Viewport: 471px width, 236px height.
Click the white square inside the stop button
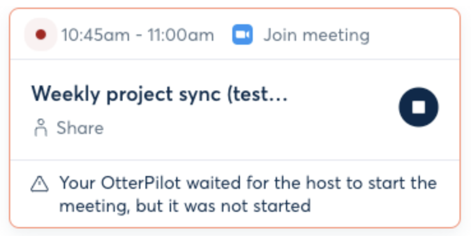(x=419, y=107)
